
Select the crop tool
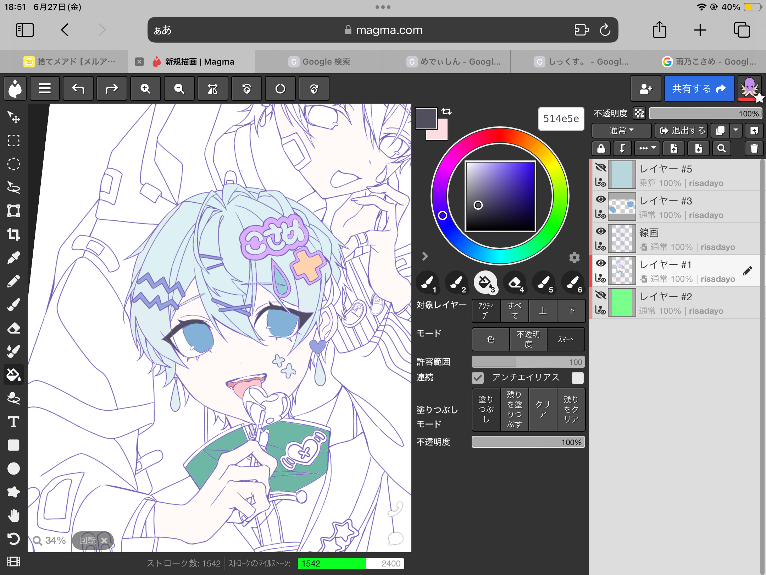13,234
